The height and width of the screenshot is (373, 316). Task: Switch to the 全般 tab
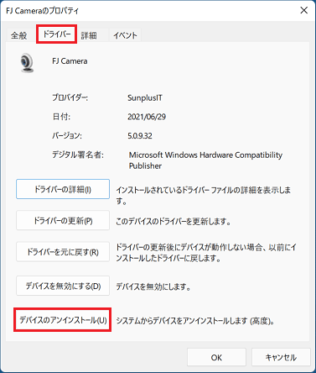[x=18, y=35]
